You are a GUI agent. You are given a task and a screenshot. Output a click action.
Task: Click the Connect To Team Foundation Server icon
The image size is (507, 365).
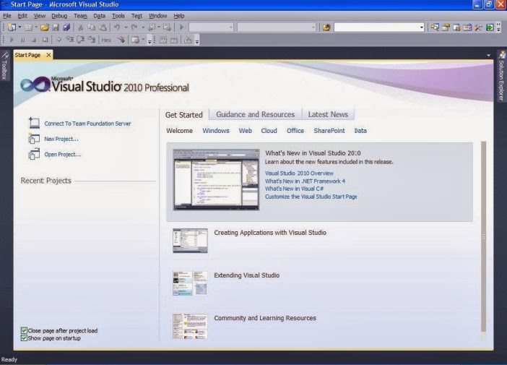click(x=34, y=124)
